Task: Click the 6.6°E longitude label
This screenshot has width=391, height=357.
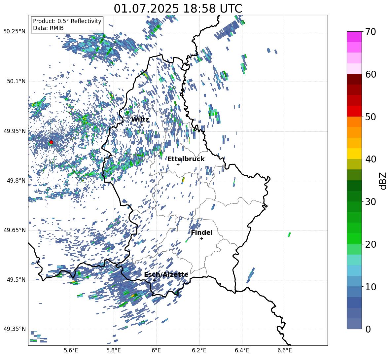Action: click(x=285, y=351)
